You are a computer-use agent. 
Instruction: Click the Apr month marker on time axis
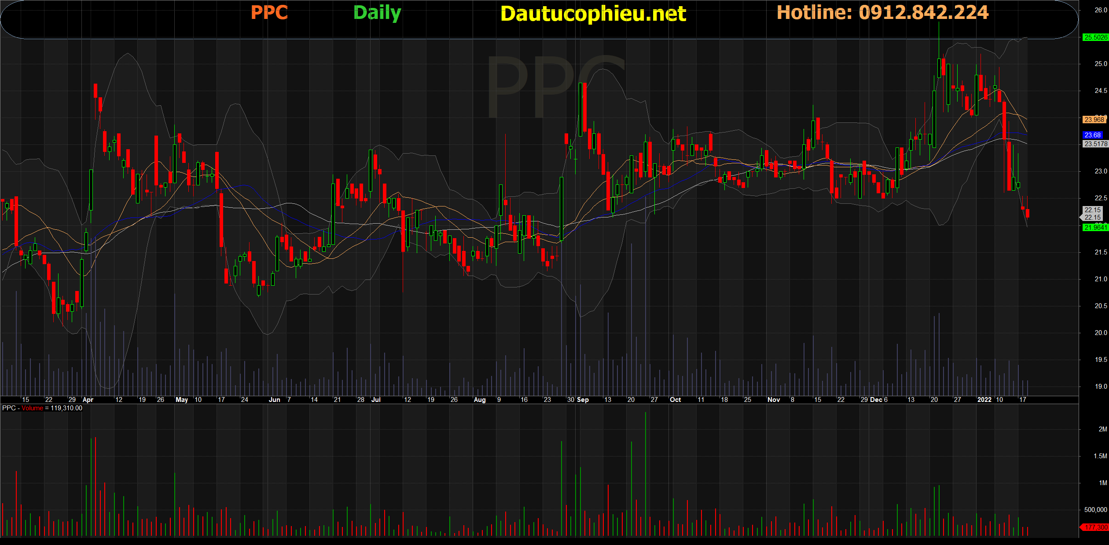pyautogui.click(x=88, y=400)
